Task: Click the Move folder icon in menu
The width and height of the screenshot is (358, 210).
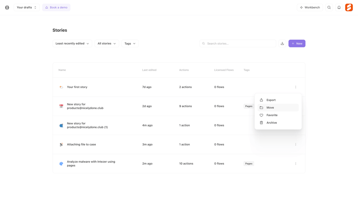Action: 261,108
